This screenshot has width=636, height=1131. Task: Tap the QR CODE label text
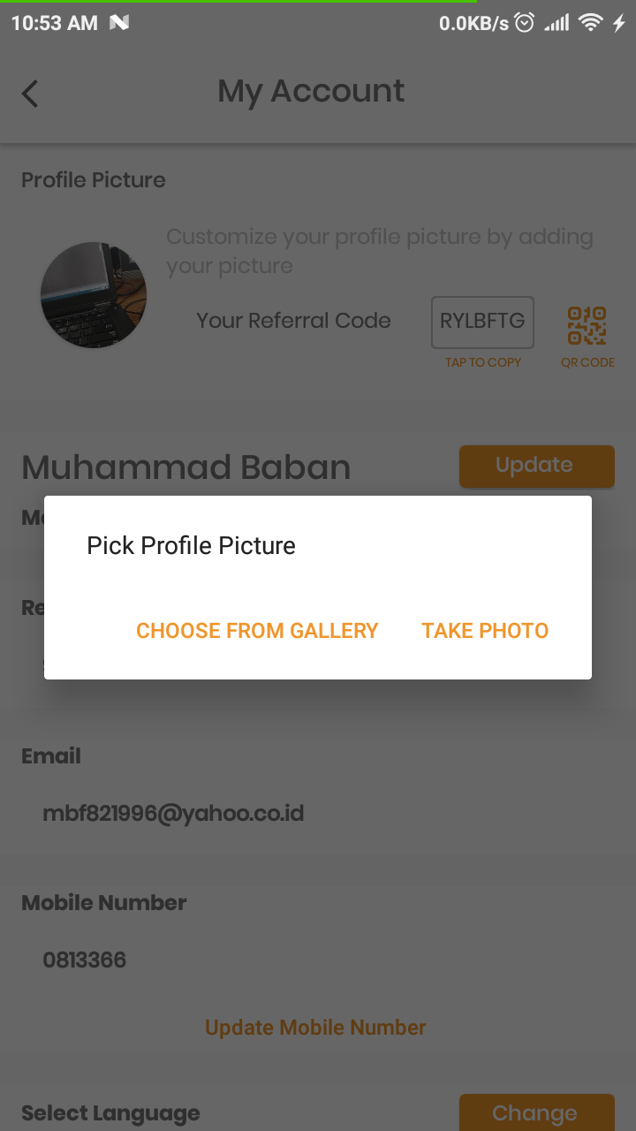[x=587, y=362]
